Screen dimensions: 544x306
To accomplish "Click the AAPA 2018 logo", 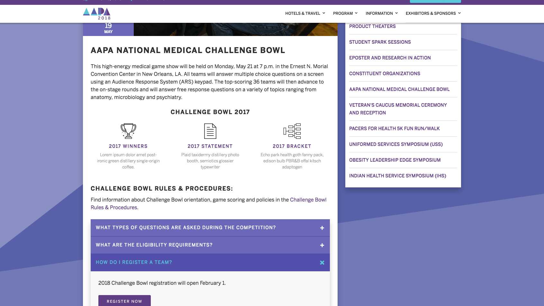I will coord(97,14).
